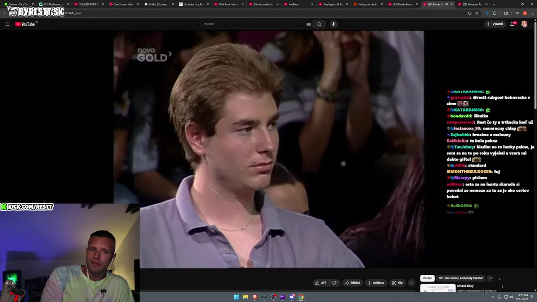Bookmark this page with the star
537x302 pixels.
[x=477, y=13]
